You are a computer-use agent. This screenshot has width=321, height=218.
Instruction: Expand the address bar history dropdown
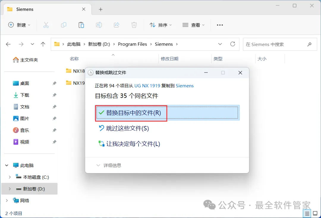coord(220,44)
